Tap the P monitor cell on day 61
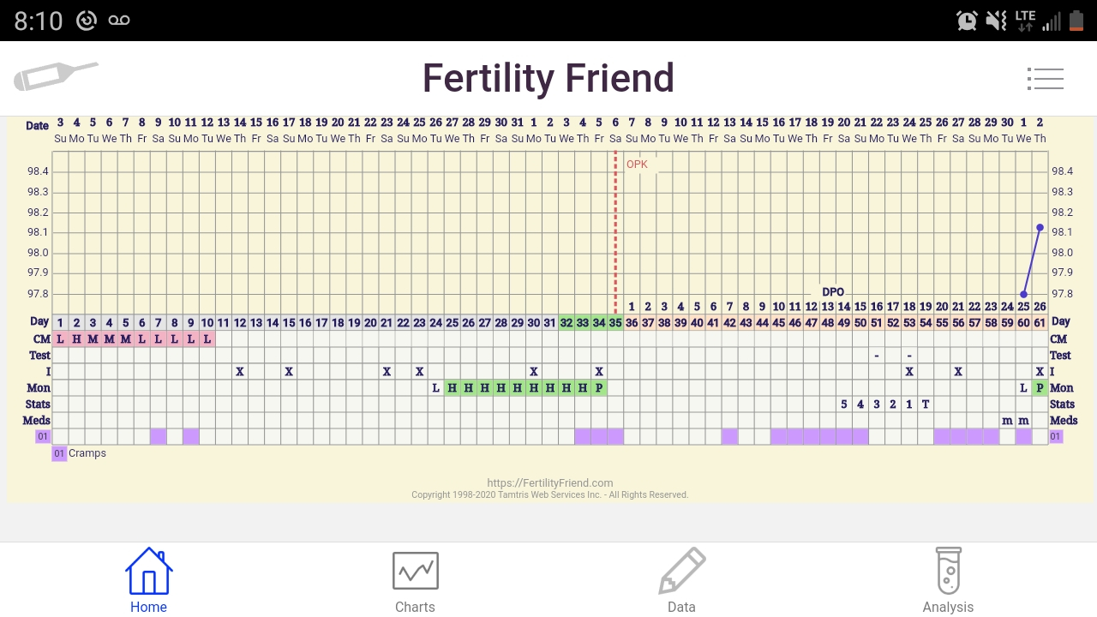 pos(1040,387)
